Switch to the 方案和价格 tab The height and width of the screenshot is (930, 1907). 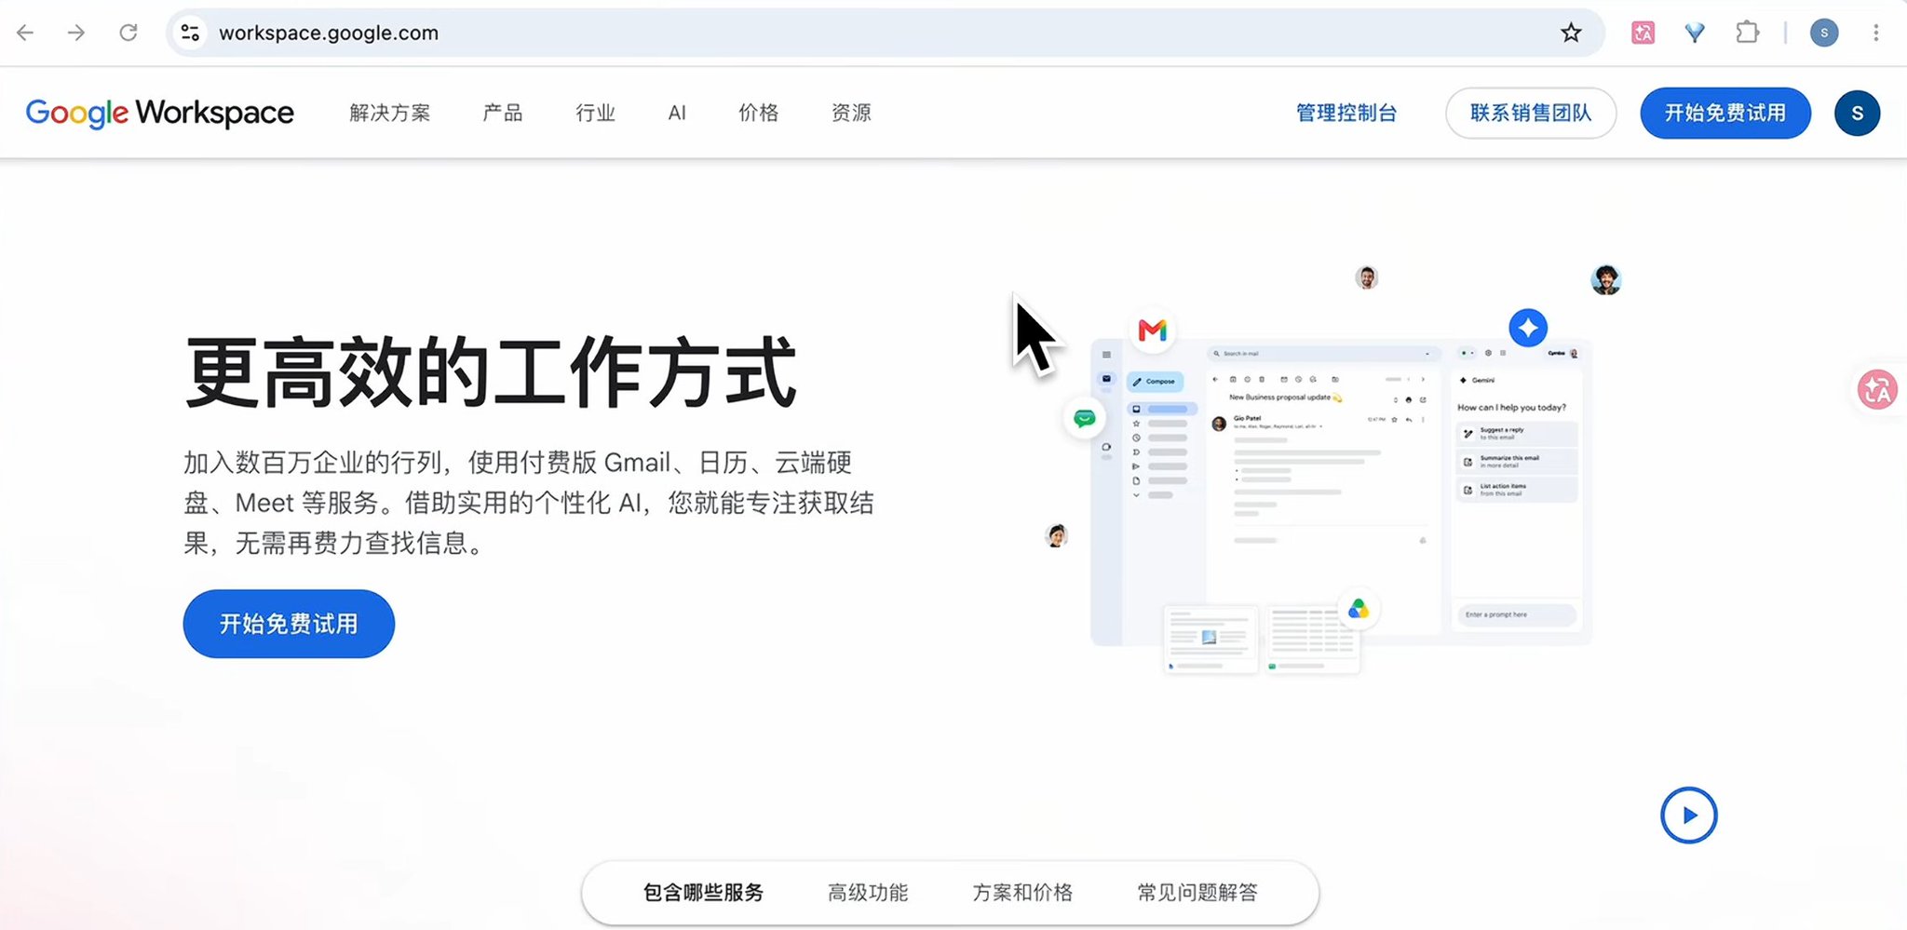[x=1022, y=893]
